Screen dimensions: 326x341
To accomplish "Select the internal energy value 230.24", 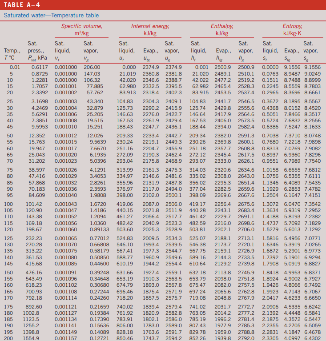I will (125, 142).
